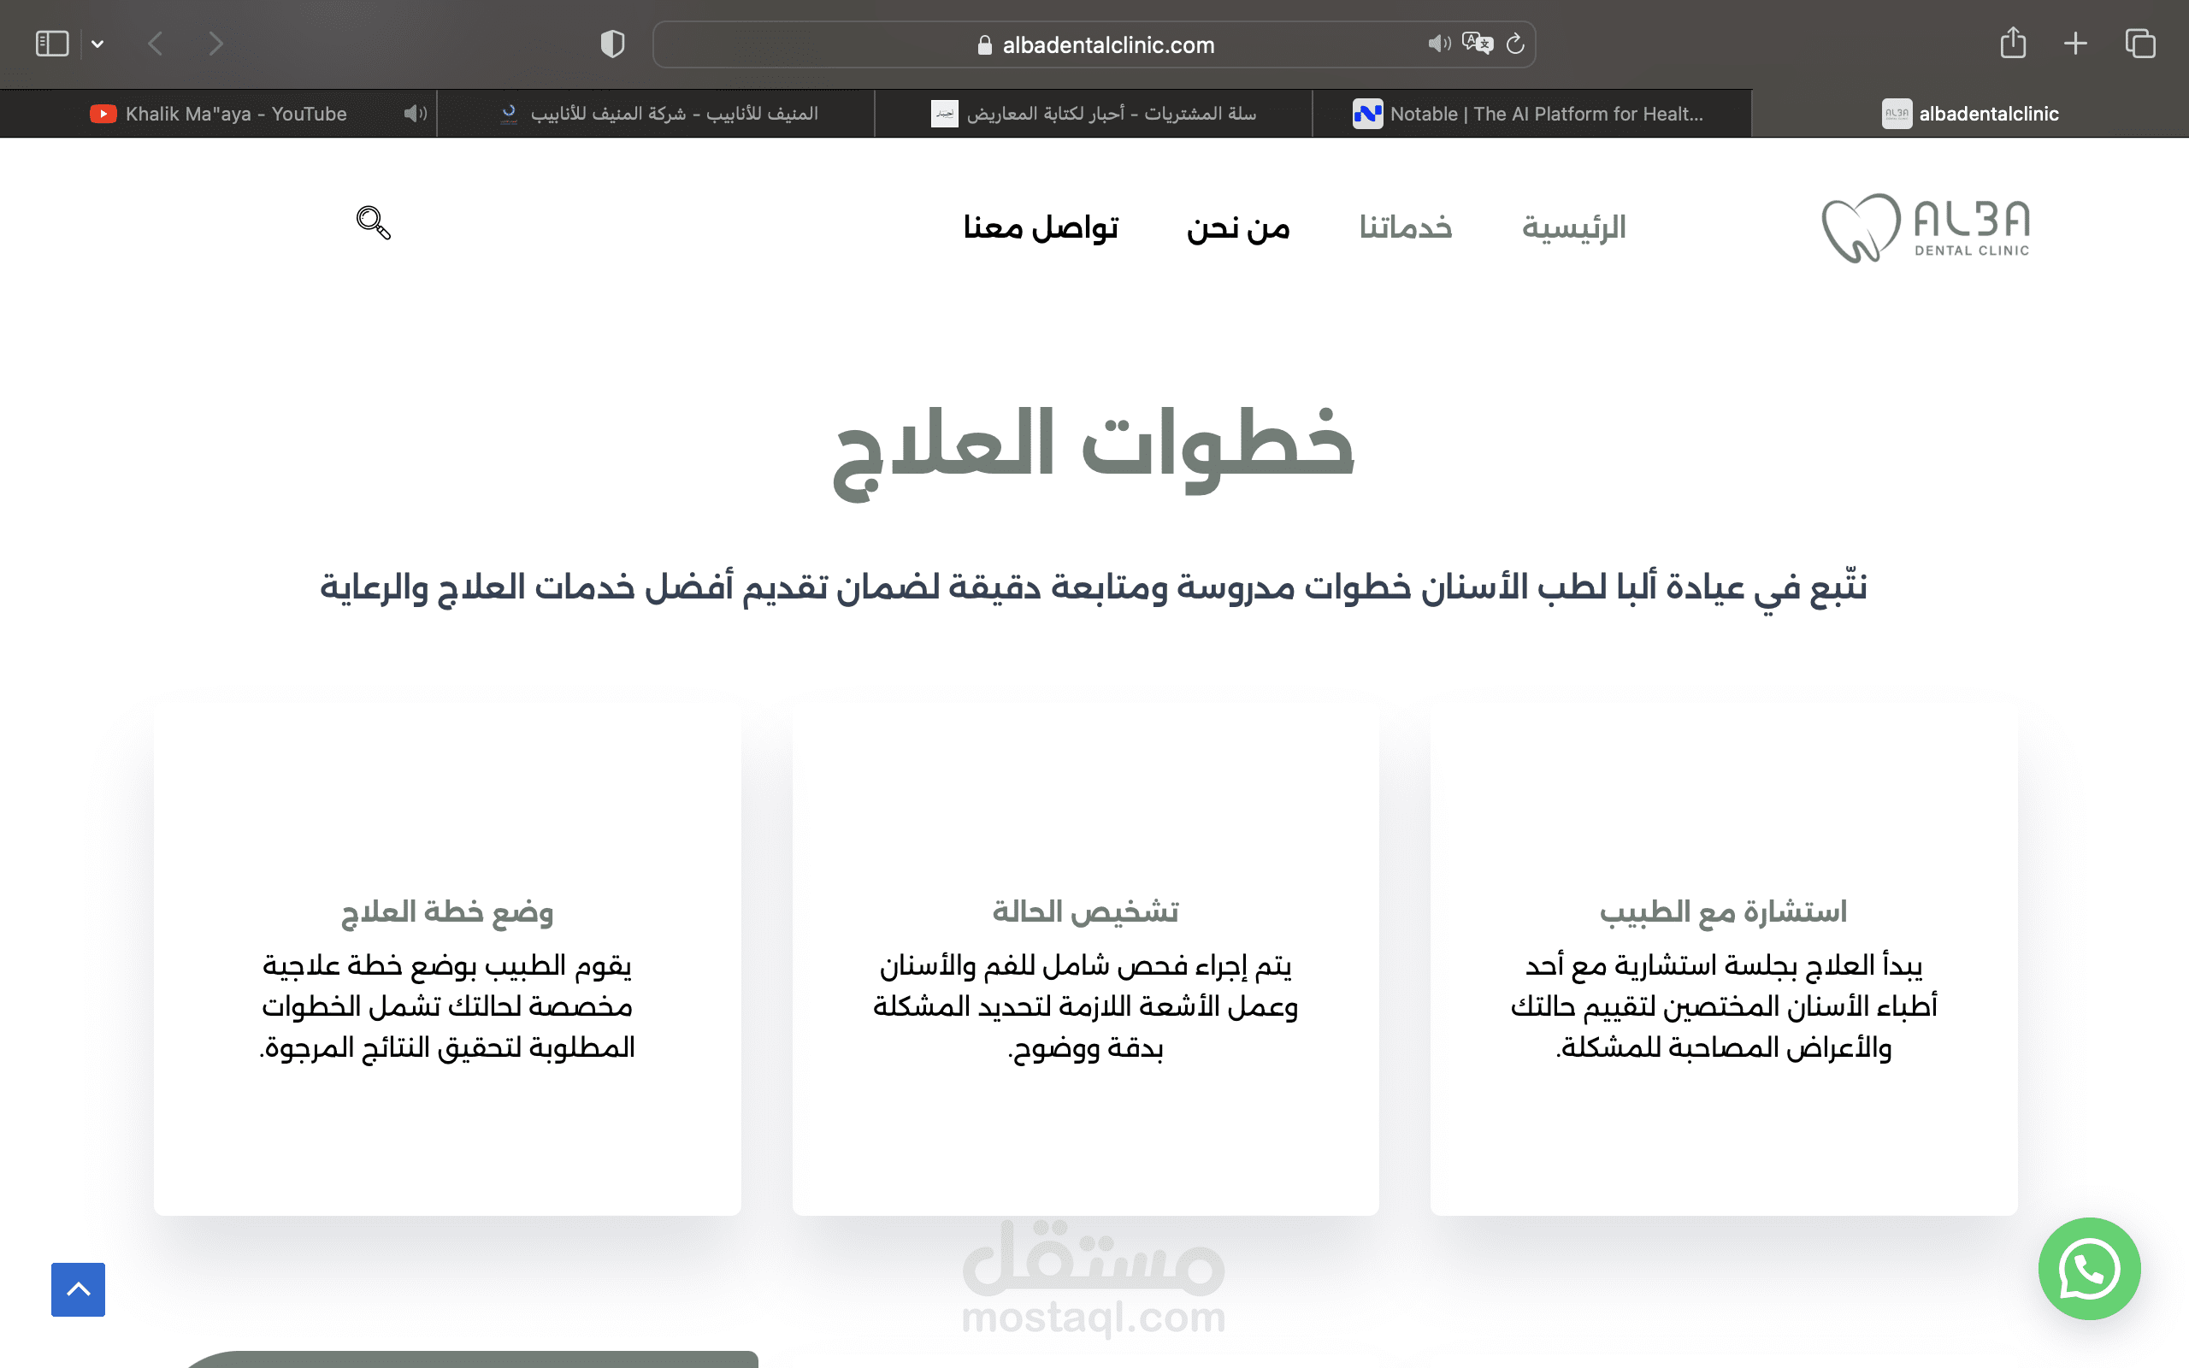The height and width of the screenshot is (1368, 2189).
Task: Click the blue scroll-to-top arrow button
Action: tap(78, 1289)
